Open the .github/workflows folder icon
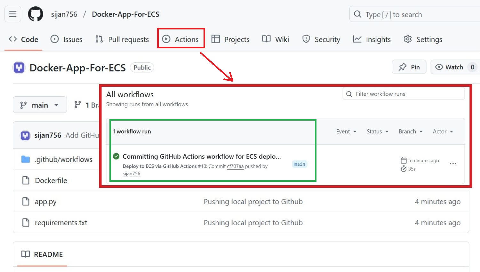 (x=26, y=159)
